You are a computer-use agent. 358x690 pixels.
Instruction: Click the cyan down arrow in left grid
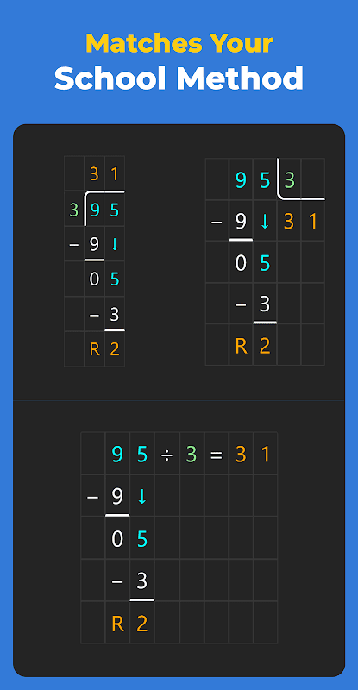click(x=115, y=244)
